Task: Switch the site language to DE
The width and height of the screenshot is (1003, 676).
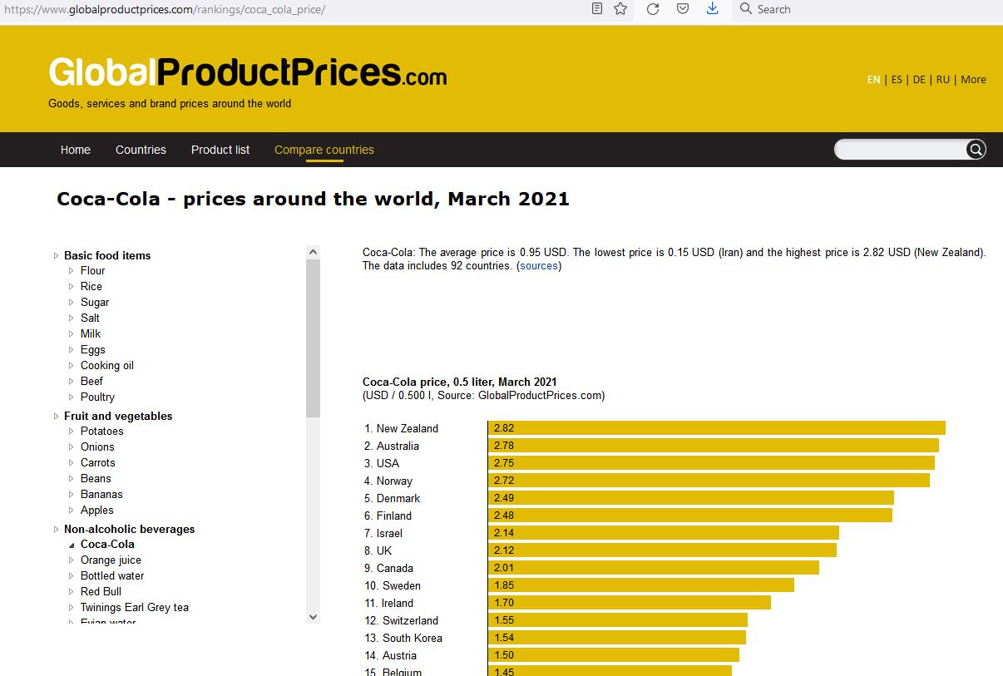Action: [x=919, y=80]
